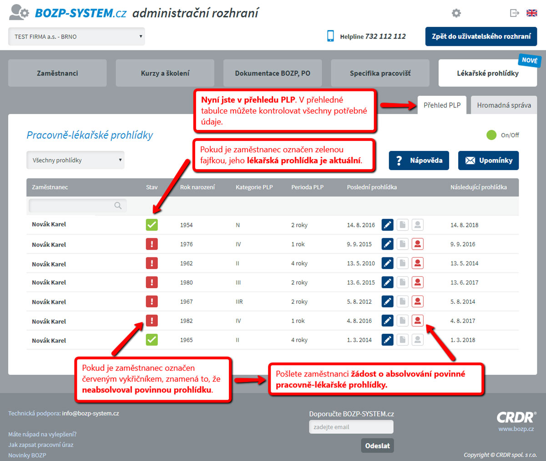Click the employee search field in the table
This screenshot has height=461, width=546.
77,205
